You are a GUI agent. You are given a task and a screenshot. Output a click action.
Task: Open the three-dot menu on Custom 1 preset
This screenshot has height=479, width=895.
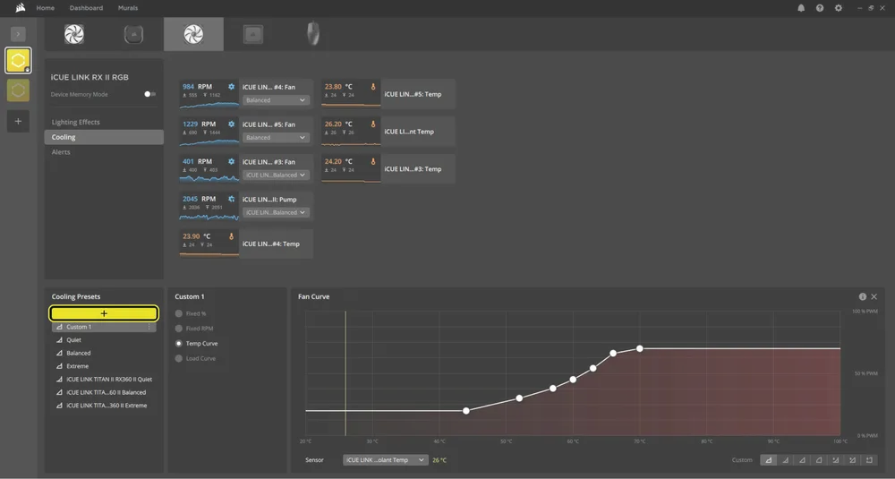click(x=149, y=327)
